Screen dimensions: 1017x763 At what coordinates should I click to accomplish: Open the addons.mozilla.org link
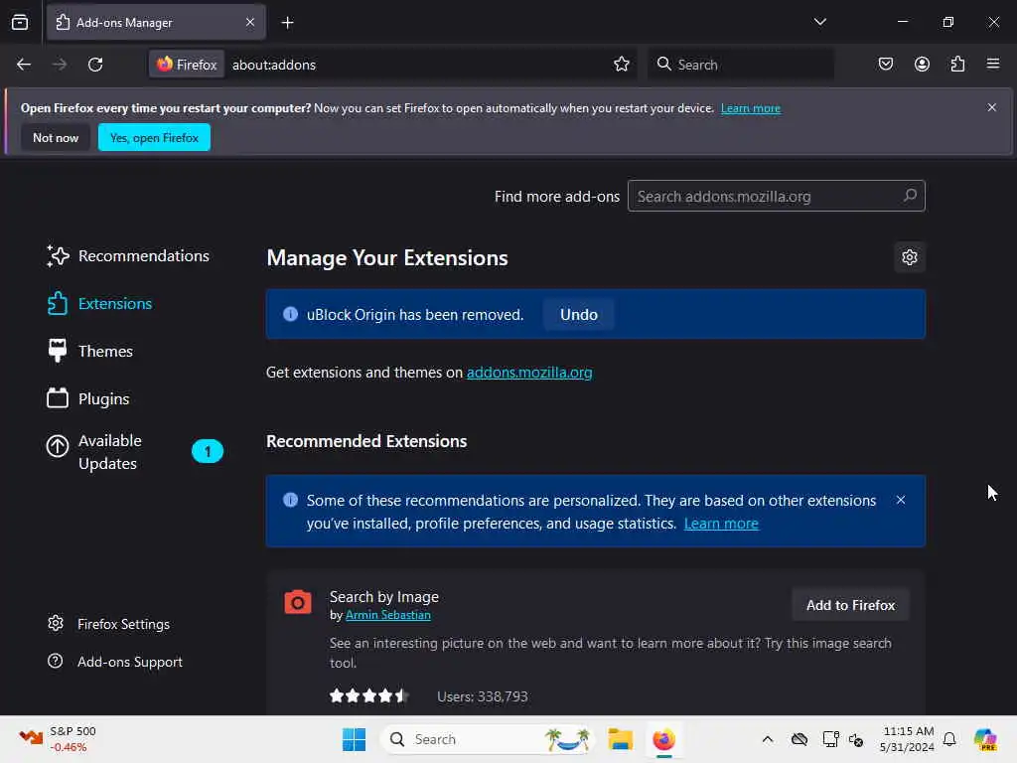529,373
